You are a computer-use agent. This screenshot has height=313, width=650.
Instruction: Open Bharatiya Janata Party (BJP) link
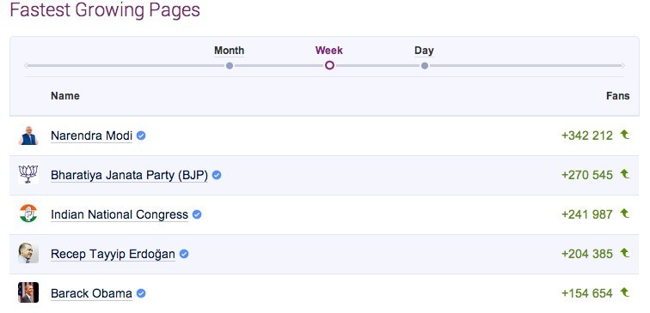[x=129, y=175]
